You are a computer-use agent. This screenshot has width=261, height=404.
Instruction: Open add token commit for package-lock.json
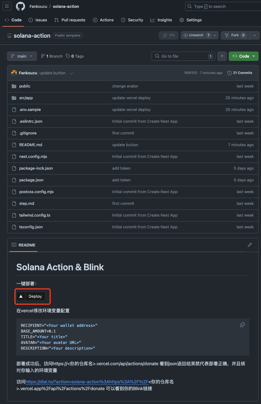pyautogui.click(x=121, y=168)
